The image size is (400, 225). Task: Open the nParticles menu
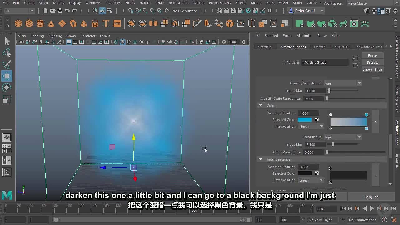[113, 3]
